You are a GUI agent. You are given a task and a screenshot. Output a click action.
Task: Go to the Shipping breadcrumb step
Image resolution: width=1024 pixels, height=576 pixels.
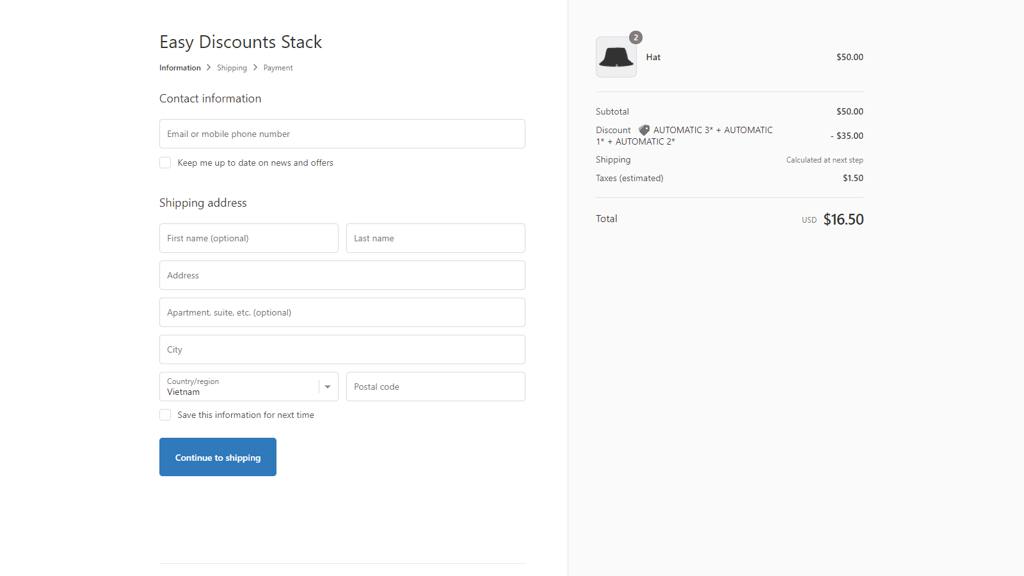pos(232,68)
